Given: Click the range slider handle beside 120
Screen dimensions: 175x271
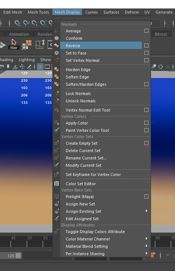Looking at the screenshot, I should coord(18,256).
